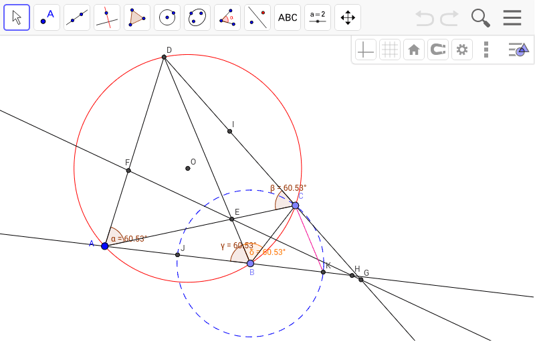Click the β = 60.53° angle label
This screenshot has width=535, height=342.
(x=288, y=188)
